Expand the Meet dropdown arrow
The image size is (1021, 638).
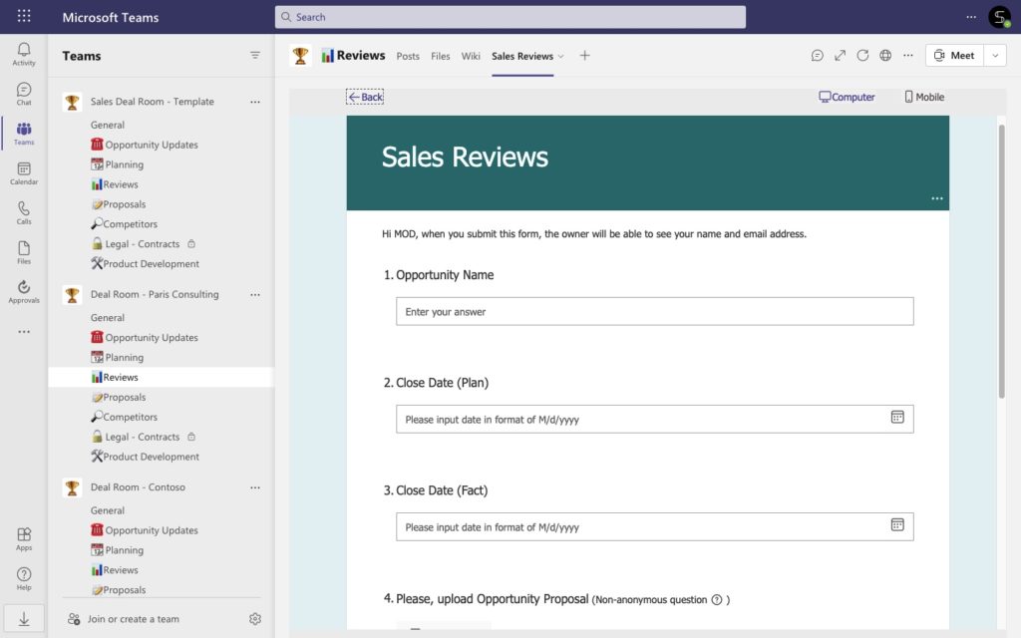click(x=995, y=56)
